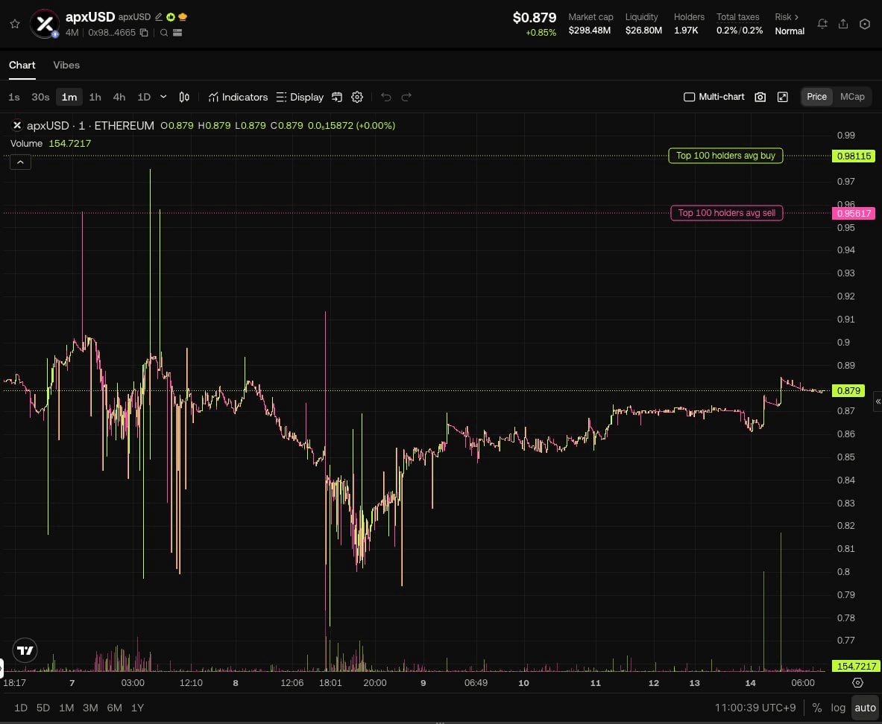Expand the right side panel arrow

(x=878, y=401)
